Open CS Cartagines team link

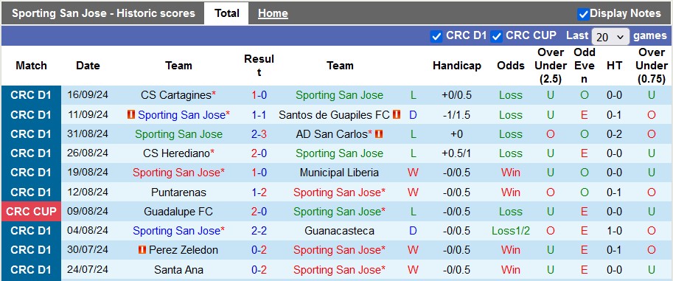pyautogui.click(x=176, y=95)
